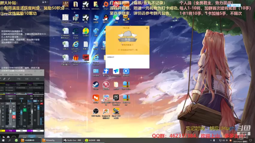255x143 pixels.
Task: Toggle monitor on the Input 1 channel
Action: pos(14,113)
